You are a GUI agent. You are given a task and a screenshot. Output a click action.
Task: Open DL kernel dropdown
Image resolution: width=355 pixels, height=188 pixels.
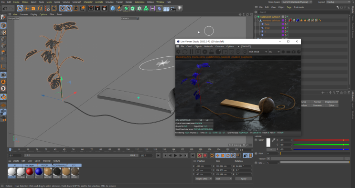[274, 52]
